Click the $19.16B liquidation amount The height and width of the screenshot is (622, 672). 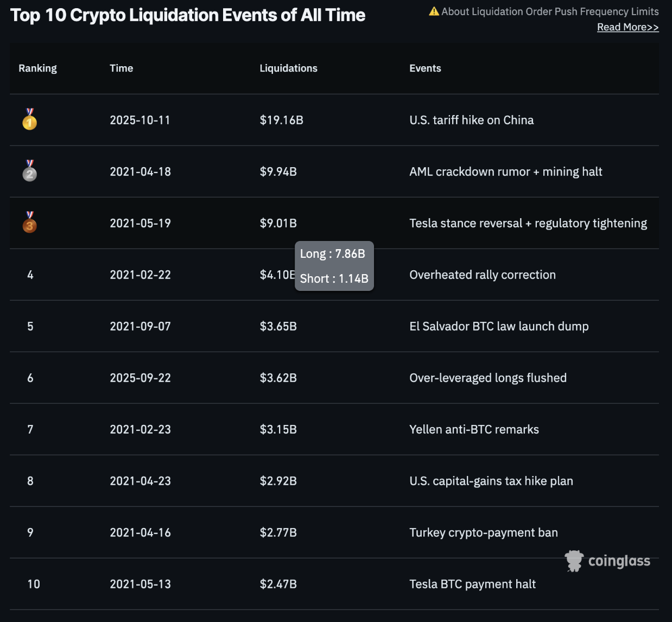pos(281,120)
